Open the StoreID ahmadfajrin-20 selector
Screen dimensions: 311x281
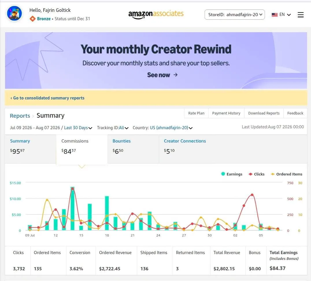[235, 15]
